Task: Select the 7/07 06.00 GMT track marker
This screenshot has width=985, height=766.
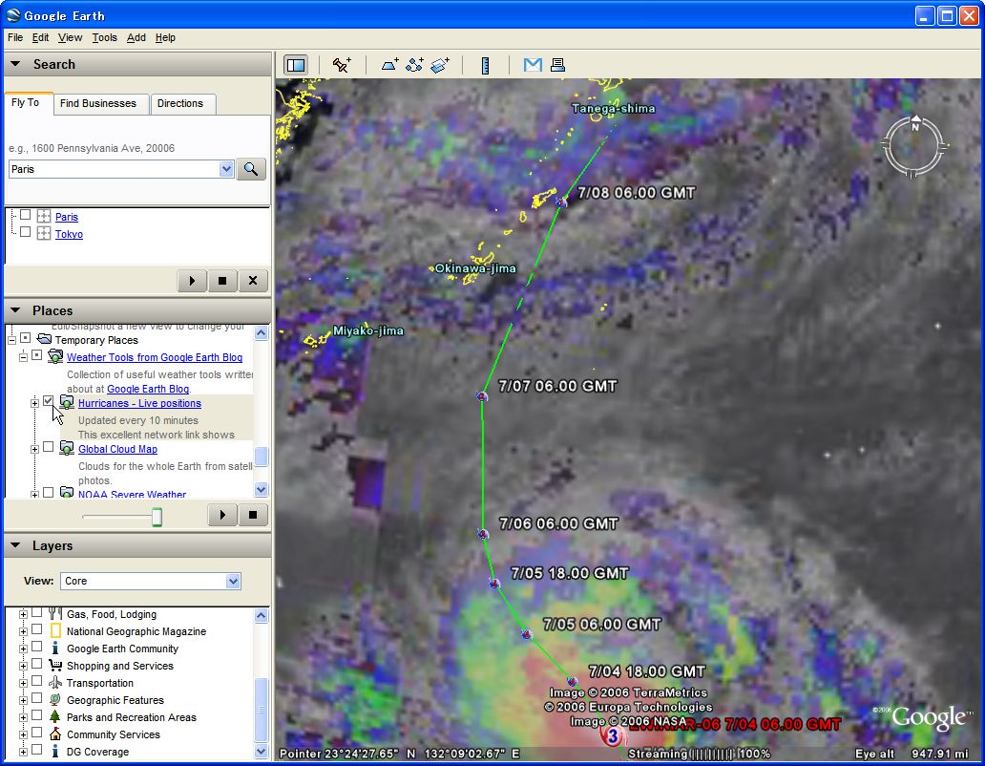Action: pyautogui.click(x=482, y=396)
